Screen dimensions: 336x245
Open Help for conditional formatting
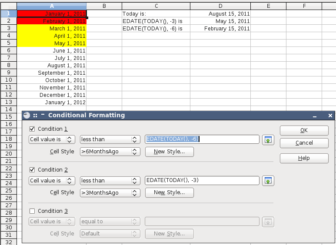pos(304,158)
